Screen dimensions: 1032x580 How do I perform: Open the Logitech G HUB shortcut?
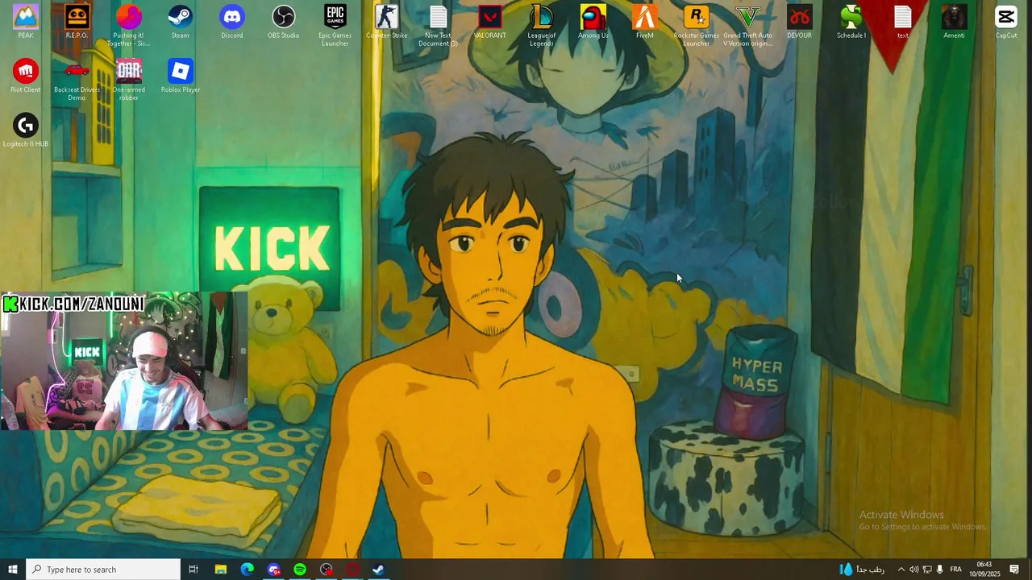tap(26, 130)
